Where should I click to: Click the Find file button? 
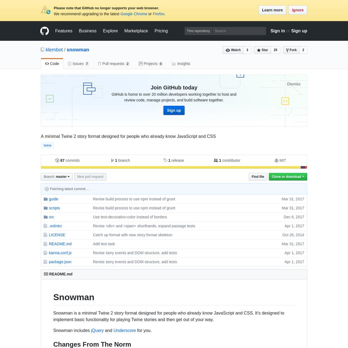[258, 177]
